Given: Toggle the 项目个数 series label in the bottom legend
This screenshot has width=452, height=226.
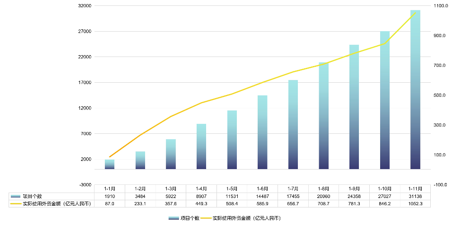Looking at the screenshot, I should (190, 218).
